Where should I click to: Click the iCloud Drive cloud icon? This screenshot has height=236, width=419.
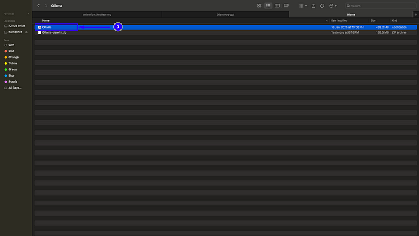(x=5, y=26)
